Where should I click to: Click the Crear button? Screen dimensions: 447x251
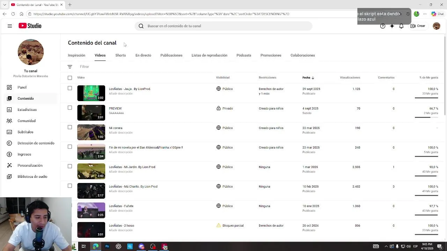coord(418,26)
